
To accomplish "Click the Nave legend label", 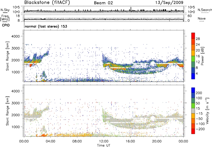I will (x=202, y=19).
